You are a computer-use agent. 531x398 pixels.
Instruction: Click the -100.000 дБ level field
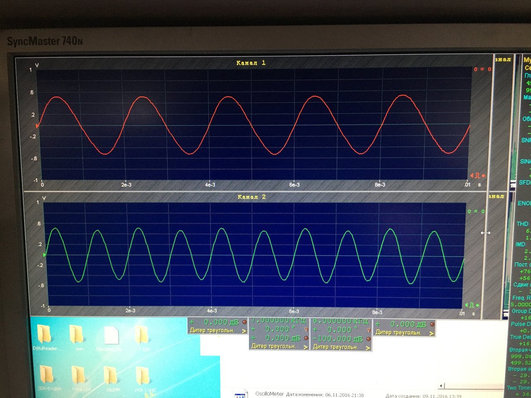[x=338, y=339]
